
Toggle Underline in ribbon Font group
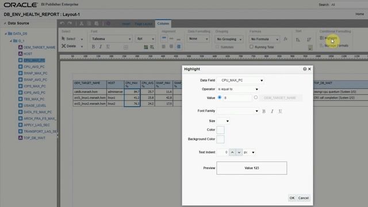coord(108,47)
